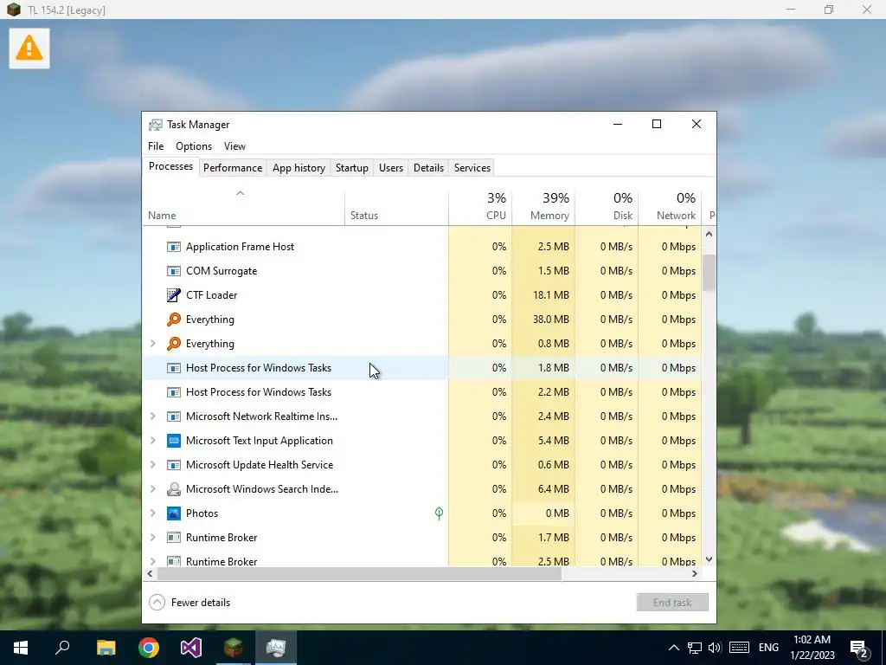This screenshot has width=886, height=665.
Task: Click the Microsoft Network Realtime Inspection icon
Action: 173,416
